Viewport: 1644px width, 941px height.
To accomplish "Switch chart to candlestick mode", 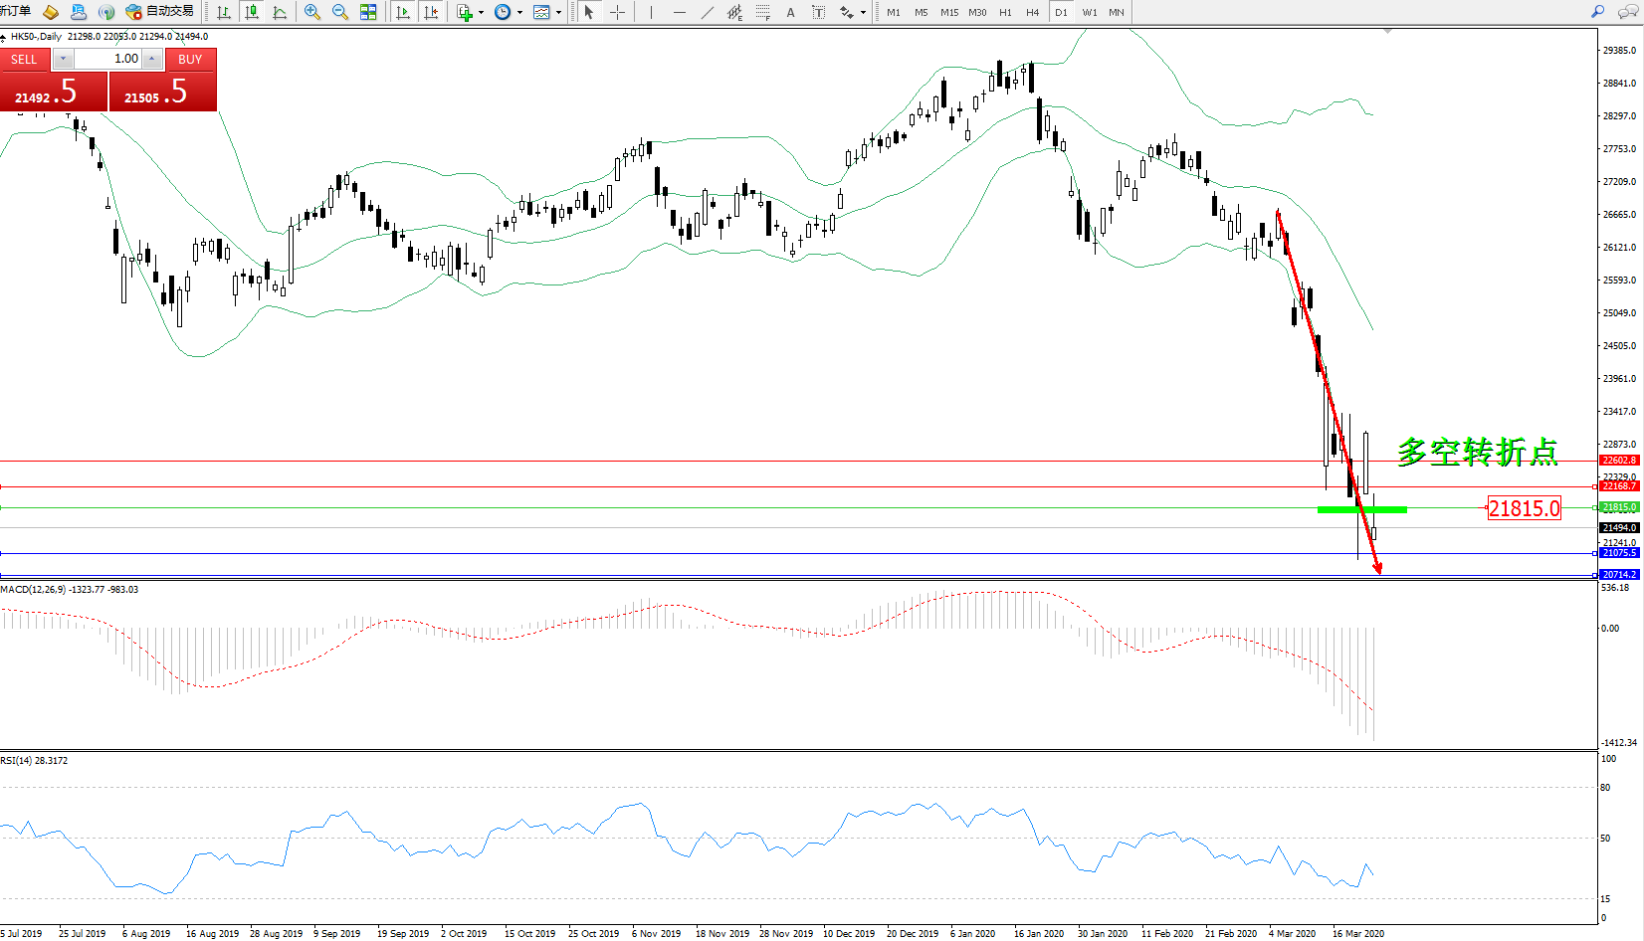I will point(252,12).
